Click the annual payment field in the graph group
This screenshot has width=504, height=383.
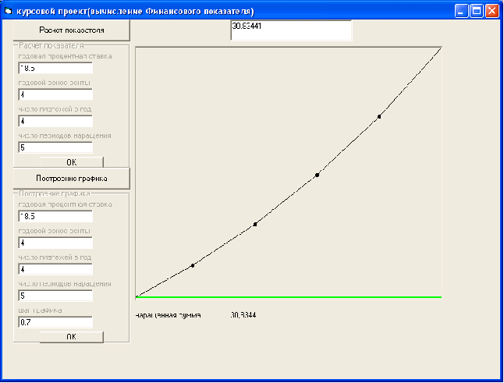point(55,243)
